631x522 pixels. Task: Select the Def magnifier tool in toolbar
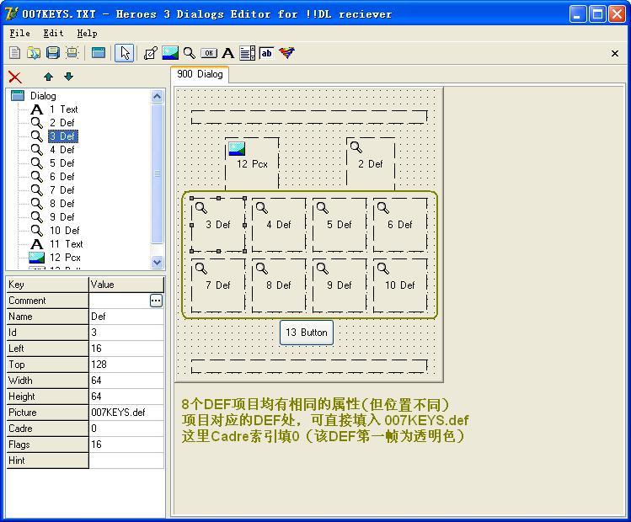[190, 53]
